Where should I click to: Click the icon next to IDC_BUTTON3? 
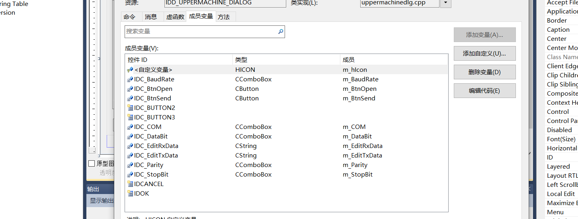tap(130, 117)
